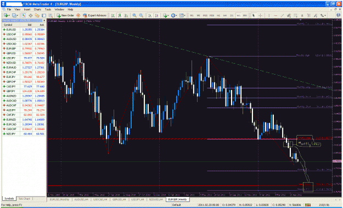Open the USDCAD,H4 chart tab
This screenshot has width=343, height=208.
click(100, 199)
